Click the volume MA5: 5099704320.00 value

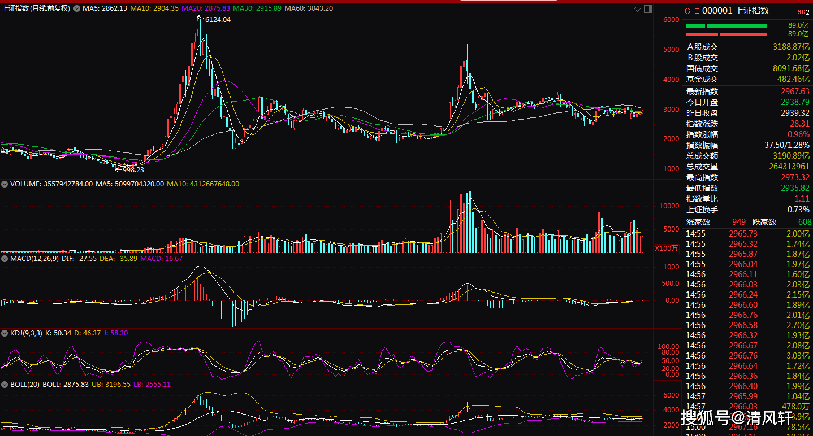(x=130, y=184)
